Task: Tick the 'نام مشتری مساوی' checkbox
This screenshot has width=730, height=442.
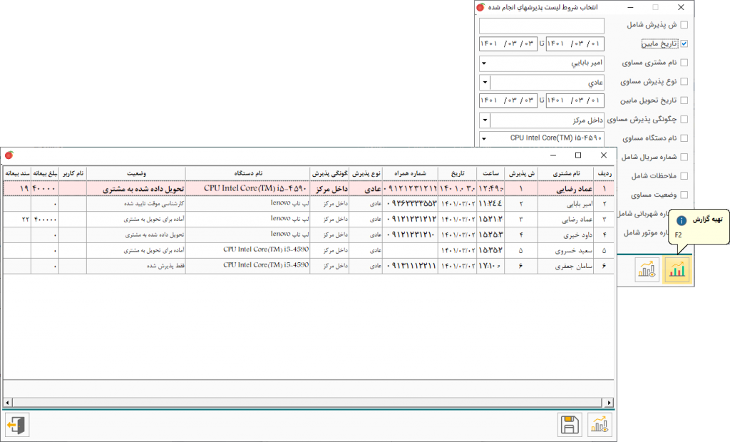Action: tap(684, 63)
